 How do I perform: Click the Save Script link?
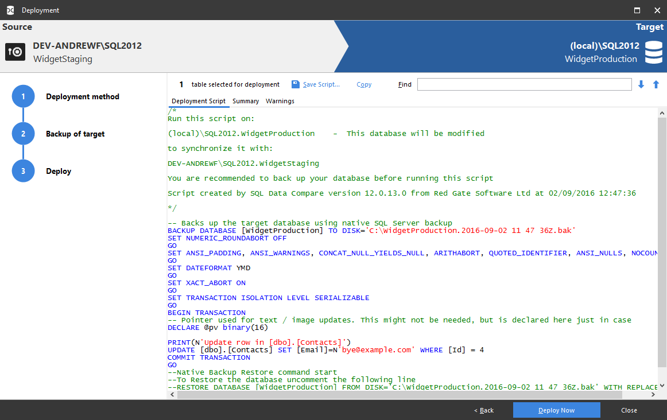(321, 84)
